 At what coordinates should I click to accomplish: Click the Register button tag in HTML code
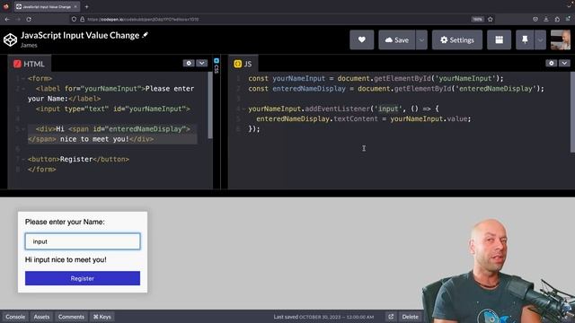78,160
